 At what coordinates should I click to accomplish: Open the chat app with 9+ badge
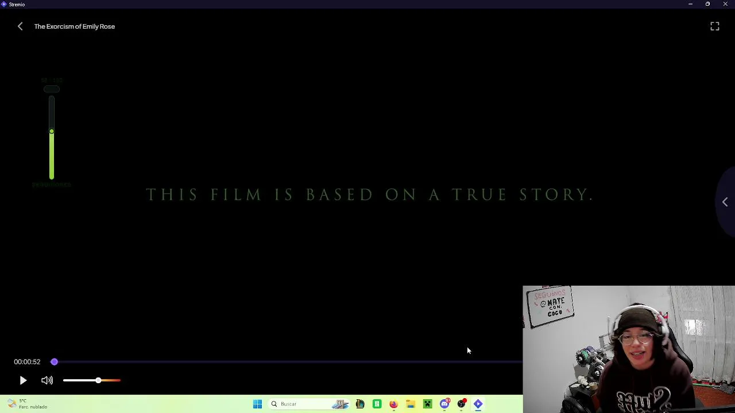[x=444, y=404]
